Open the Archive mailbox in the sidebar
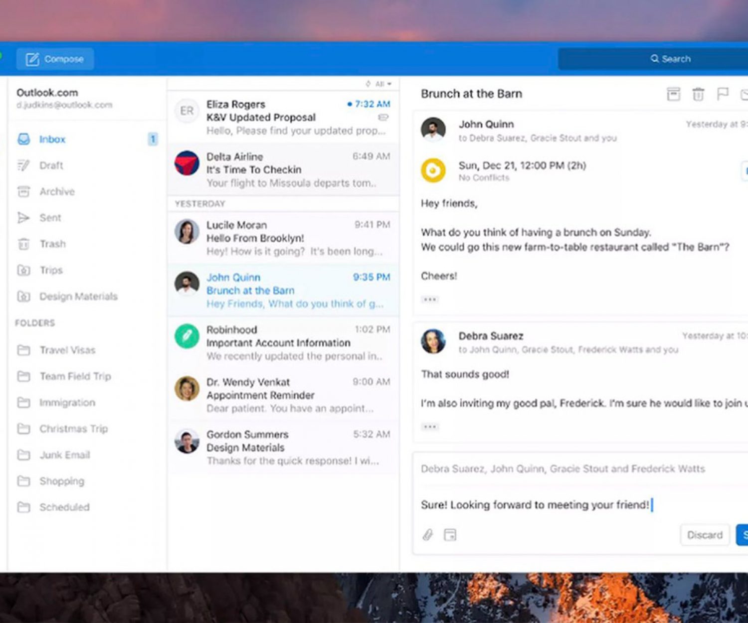This screenshot has width=748, height=623. pyautogui.click(x=57, y=191)
